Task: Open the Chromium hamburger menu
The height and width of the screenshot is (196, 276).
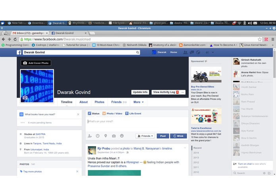Action: [273, 39]
